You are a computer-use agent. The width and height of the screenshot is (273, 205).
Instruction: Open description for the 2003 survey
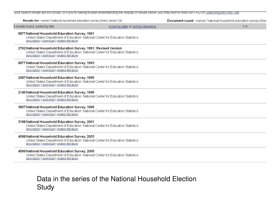click(33, 144)
